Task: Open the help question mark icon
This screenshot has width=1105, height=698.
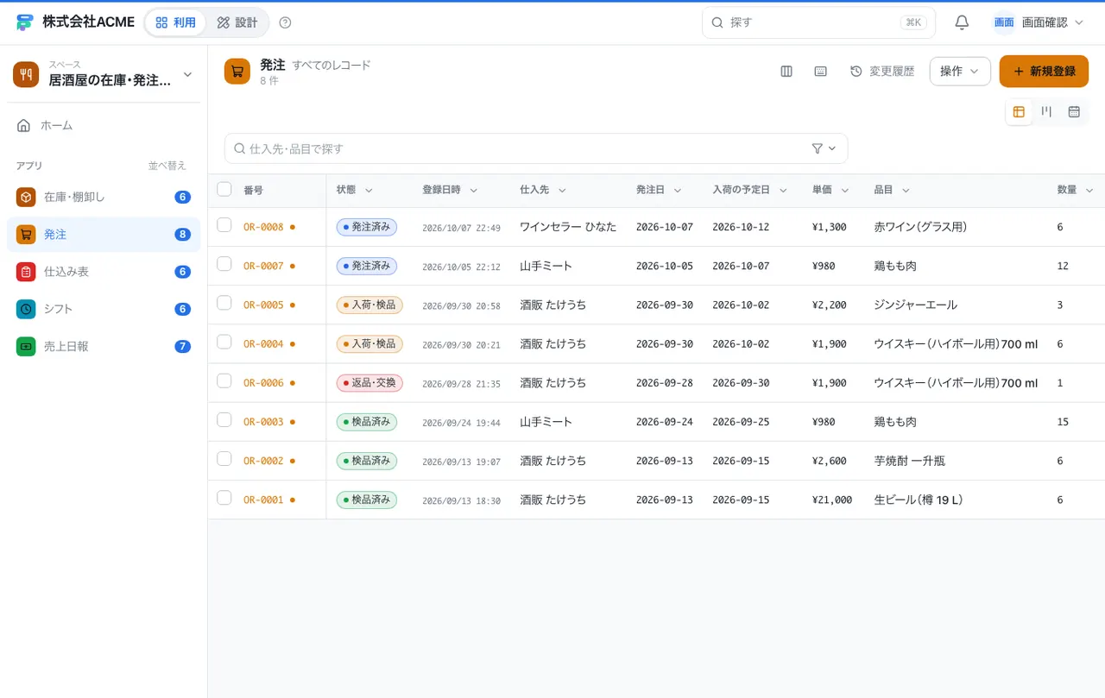Action: tap(286, 22)
